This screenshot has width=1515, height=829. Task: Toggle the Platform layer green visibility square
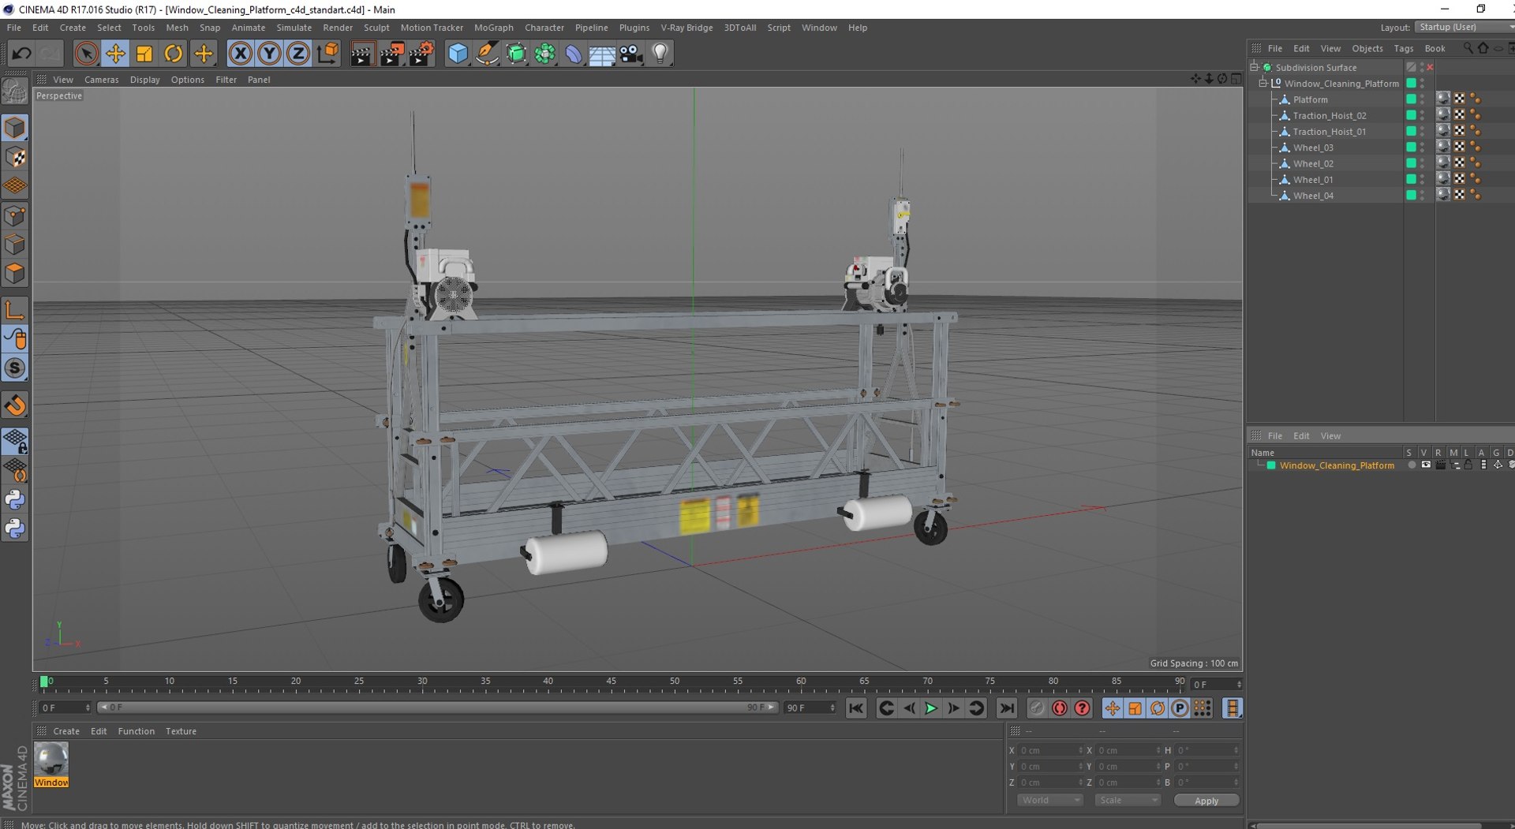pyautogui.click(x=1411, y=99)
